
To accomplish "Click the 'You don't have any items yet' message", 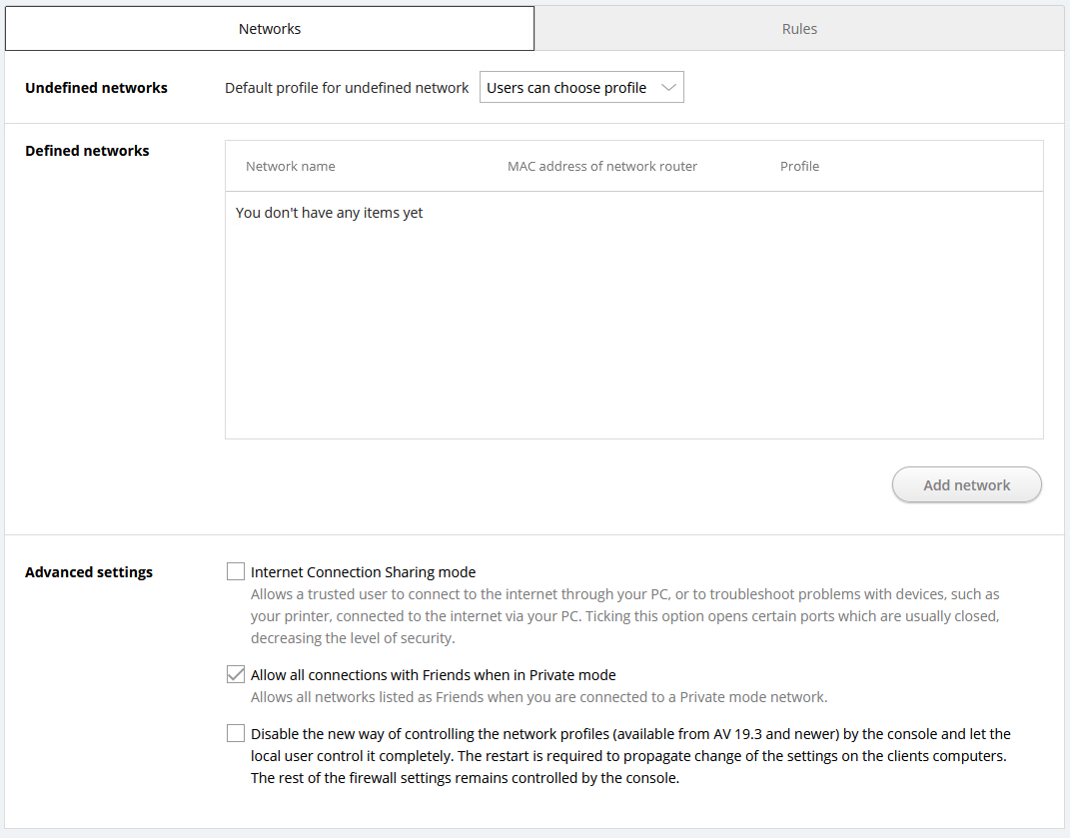I will (329, 212).
